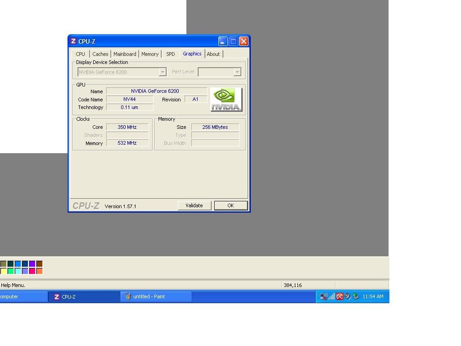
Task: Pick the periwinkle color swatch in Paint
Action: pyautogui.click(x=25, y=271)
